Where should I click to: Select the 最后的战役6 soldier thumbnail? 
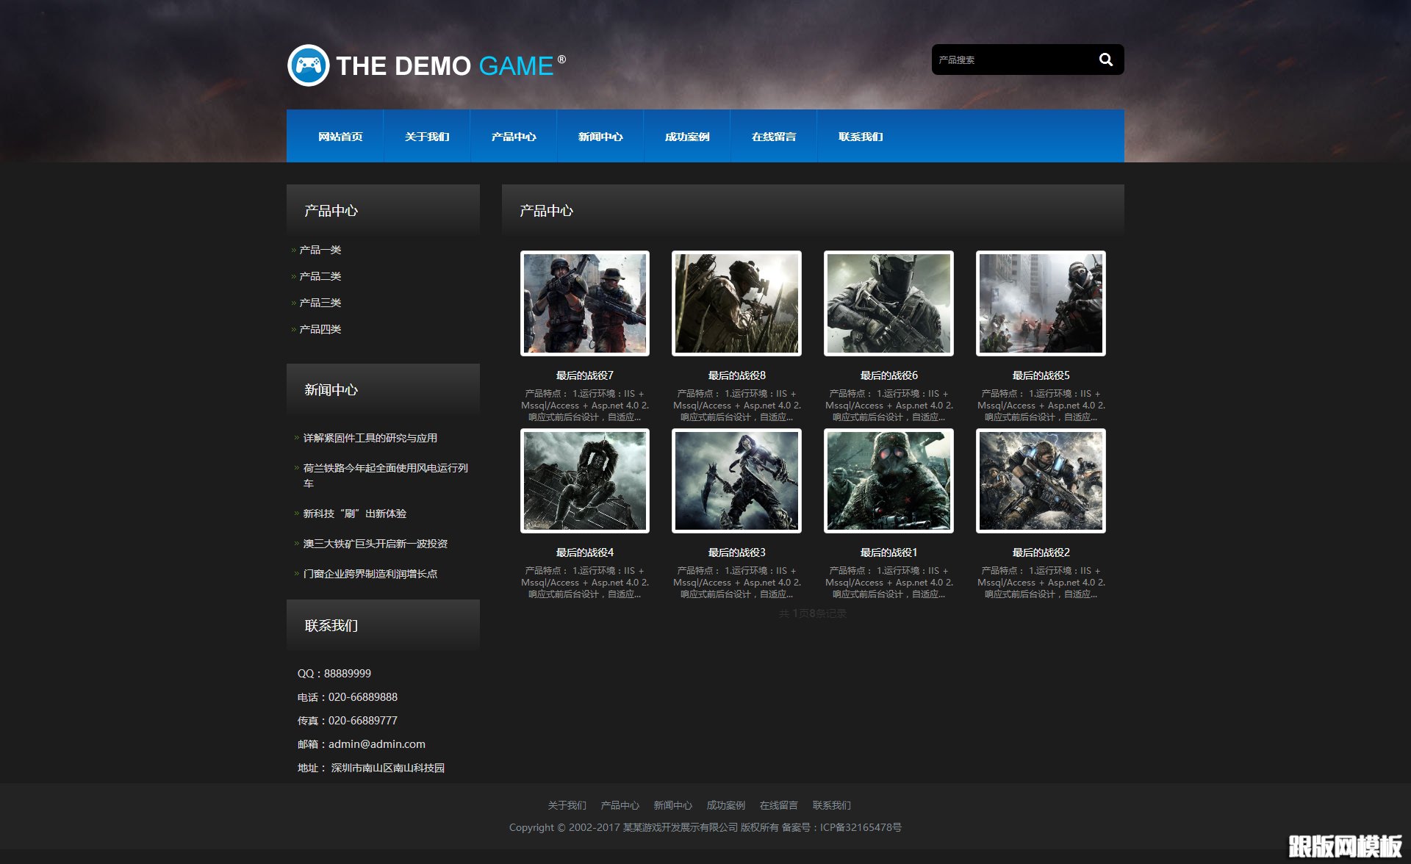888,303
